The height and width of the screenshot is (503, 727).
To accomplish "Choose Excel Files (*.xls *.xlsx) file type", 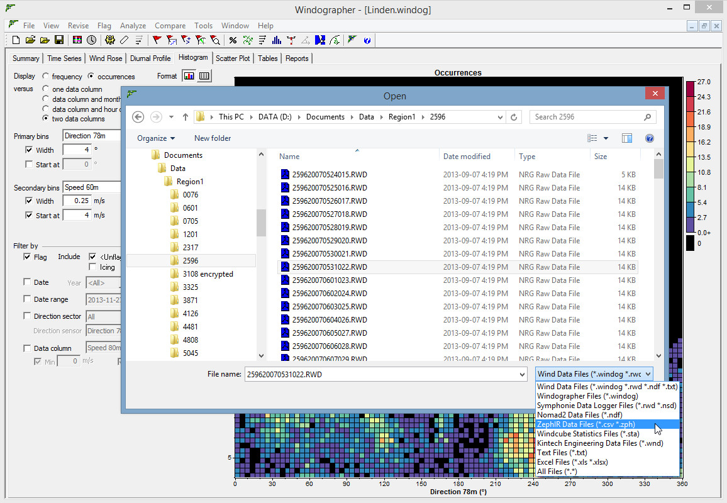I will click(x=608, y=462).
